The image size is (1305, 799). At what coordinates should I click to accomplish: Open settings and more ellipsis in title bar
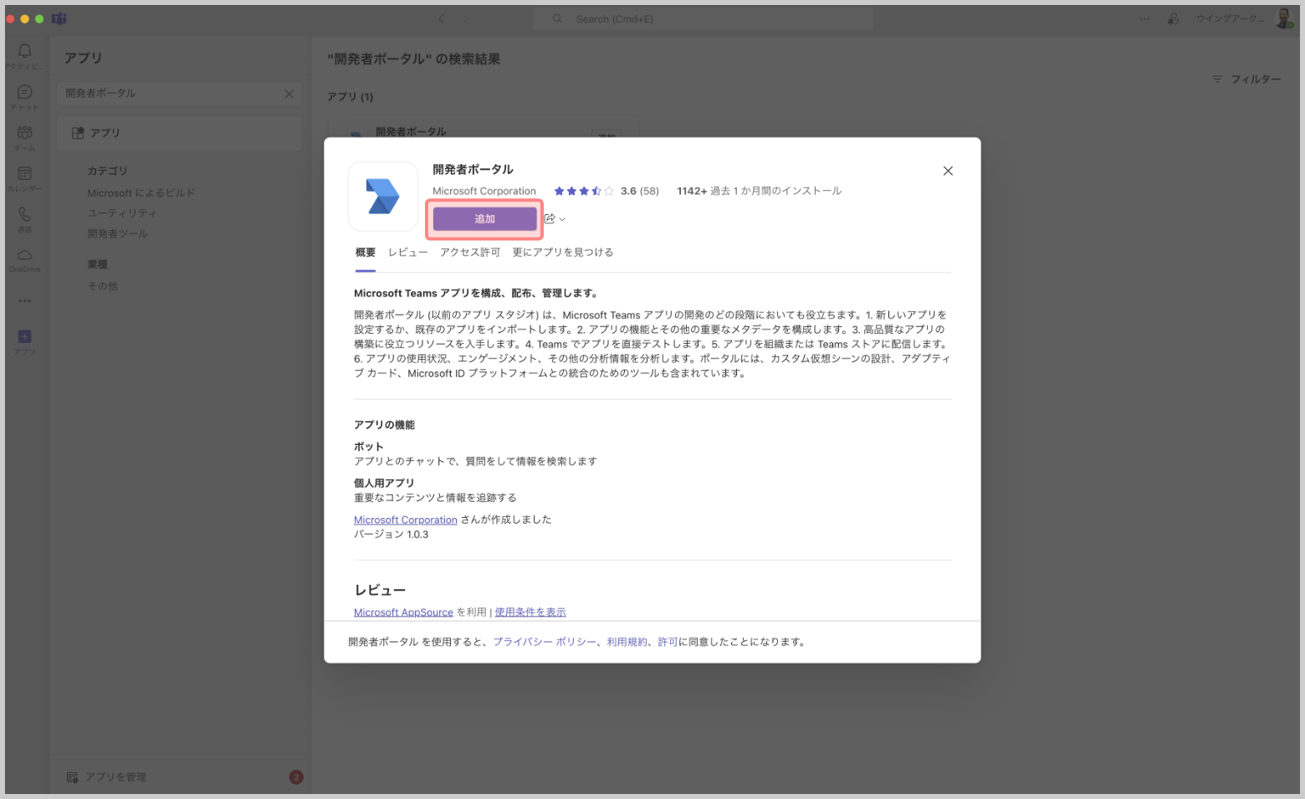(1144, 18)
